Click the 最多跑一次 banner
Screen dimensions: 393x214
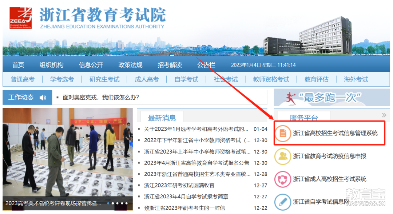(332, 98)
